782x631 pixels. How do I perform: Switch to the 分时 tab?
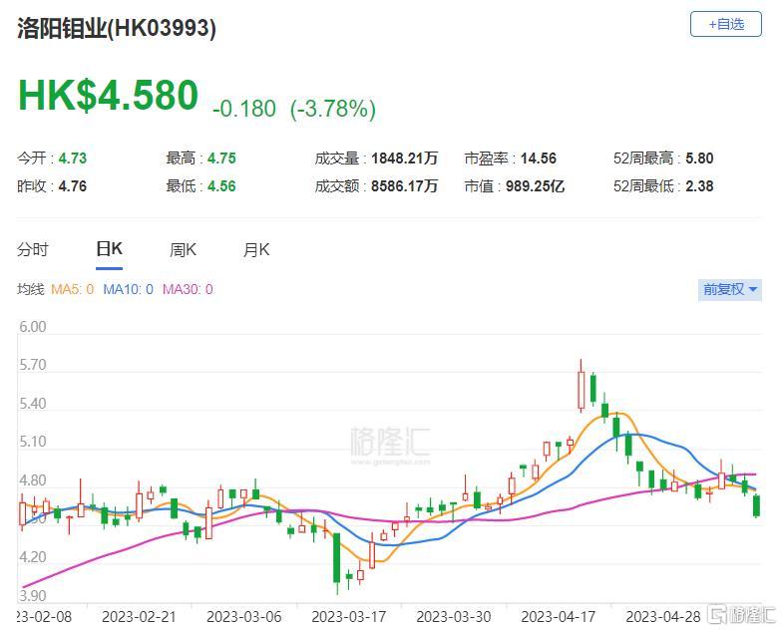[x=33, y=249]
